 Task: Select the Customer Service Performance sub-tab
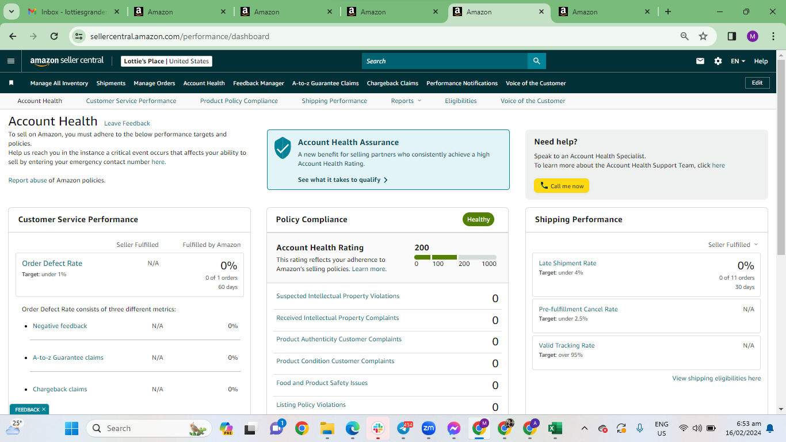coord(131,101)
